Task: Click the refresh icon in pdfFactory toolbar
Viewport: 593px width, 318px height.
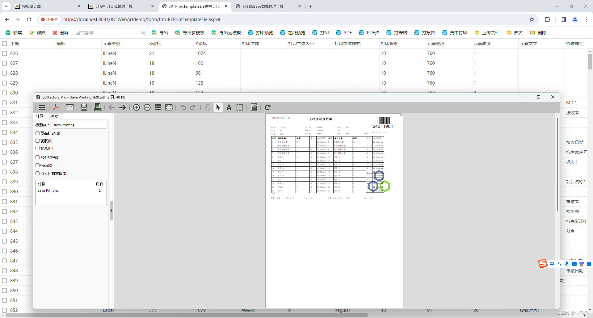Action: 268,107
